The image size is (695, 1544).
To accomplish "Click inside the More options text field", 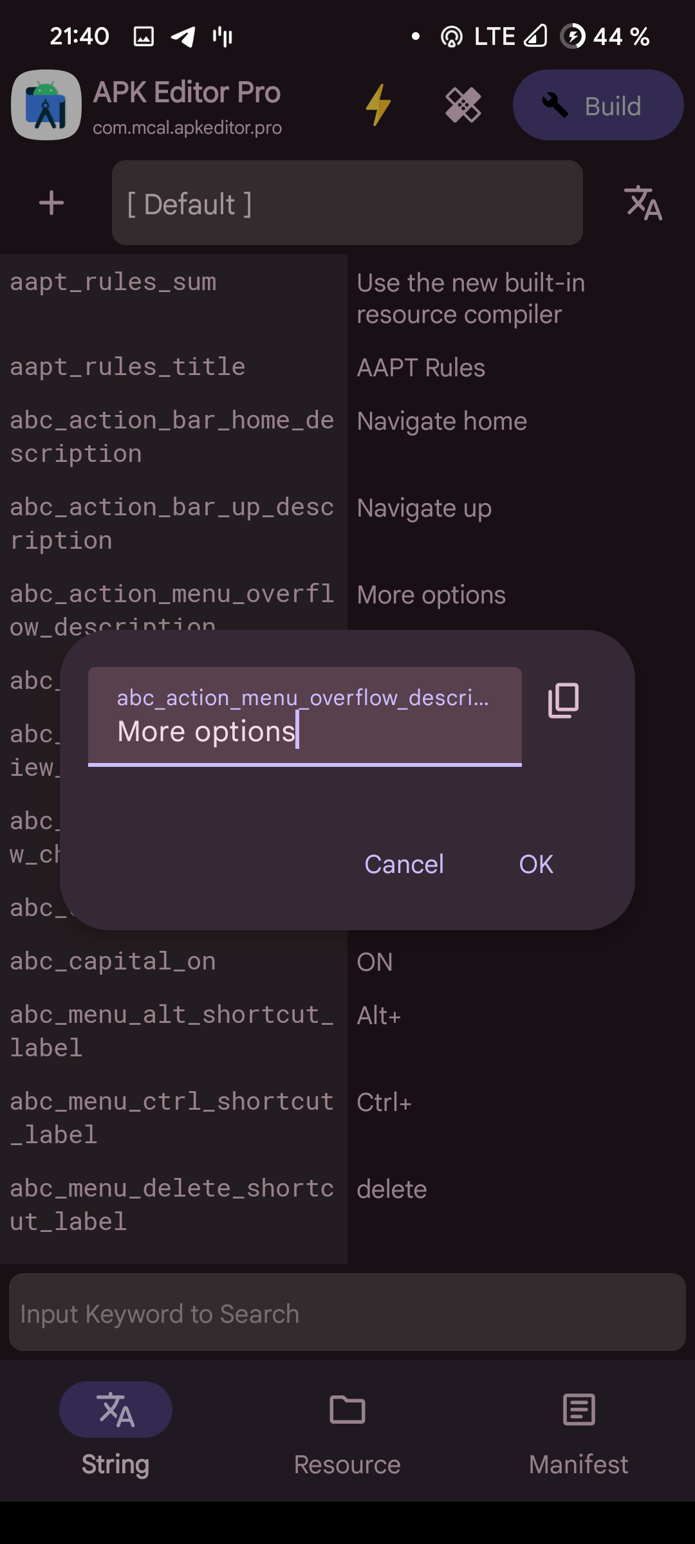I will pyautogui.click(x=305, y=717).
